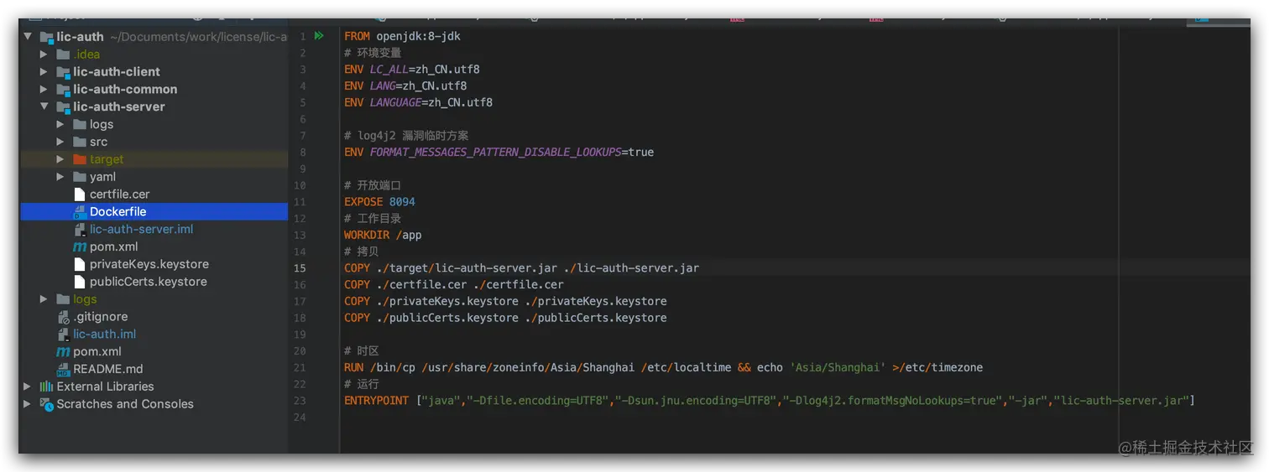Click the certfile.cer file icon
Screen dimensions: 1269x472
pos(80,195)
